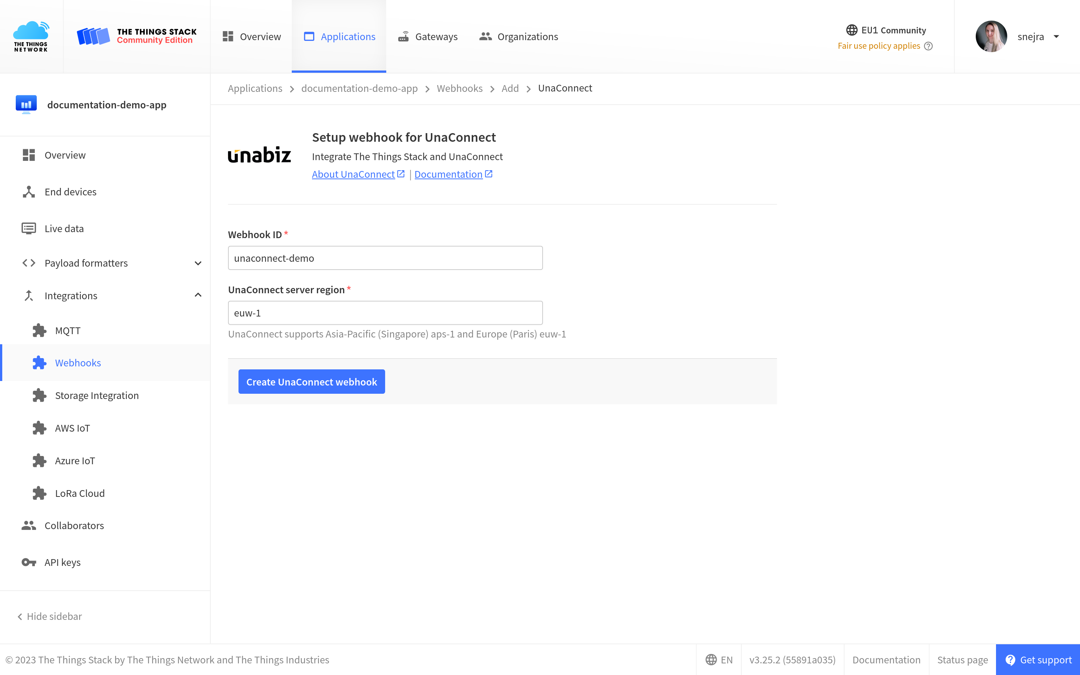
Task: Open the Azure IoT integration
Action: (75, 460)
